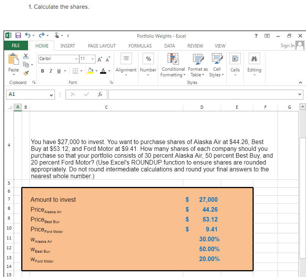This screenshot has height=277, width=306.
Task: Select cell with value 44.26
Action: coord(202,209)
